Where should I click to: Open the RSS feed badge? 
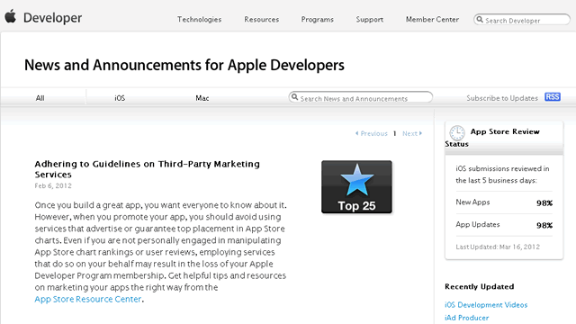552,97
